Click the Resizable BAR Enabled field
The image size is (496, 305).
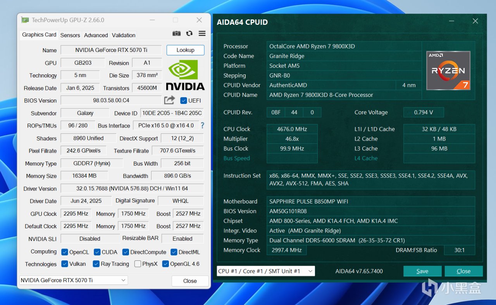tap(183, 239)
